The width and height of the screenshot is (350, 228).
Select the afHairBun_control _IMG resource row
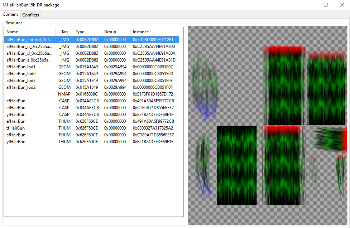pos(29,40)
